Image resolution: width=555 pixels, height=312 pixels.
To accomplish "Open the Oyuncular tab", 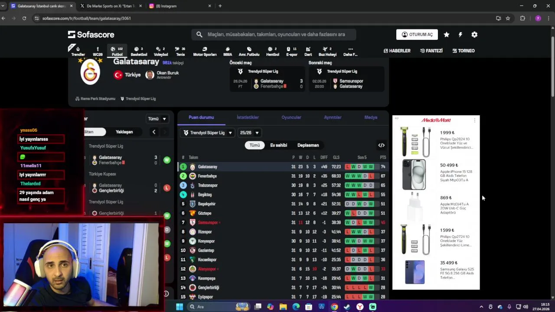I will click(x=291, y=117).
